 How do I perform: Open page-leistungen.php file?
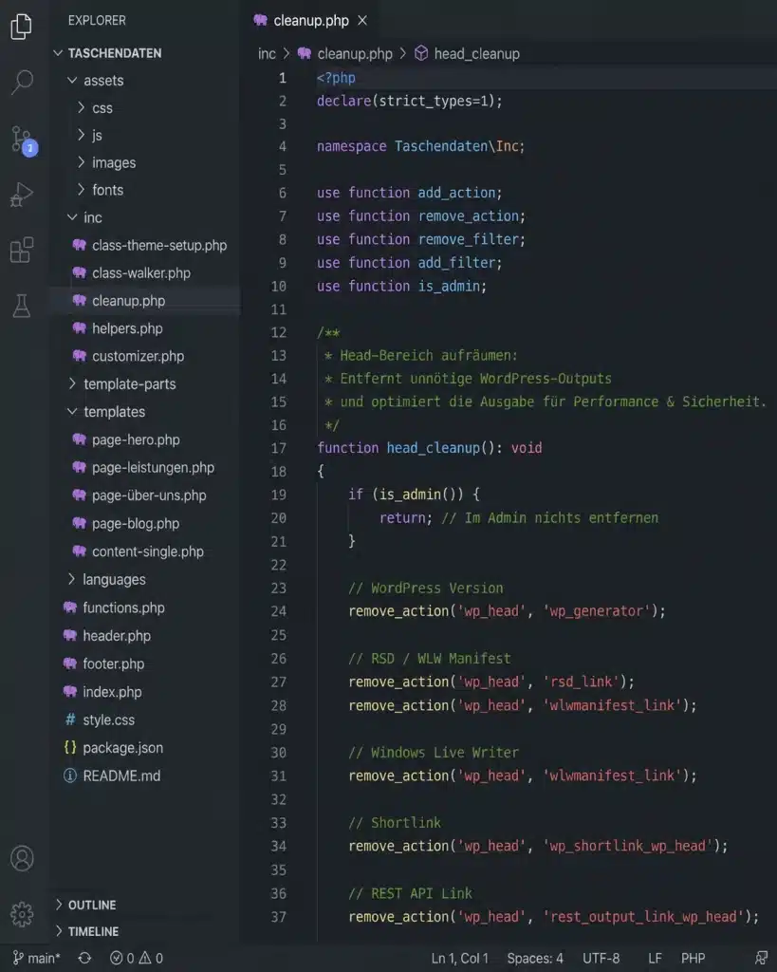(x=143, y=467)
